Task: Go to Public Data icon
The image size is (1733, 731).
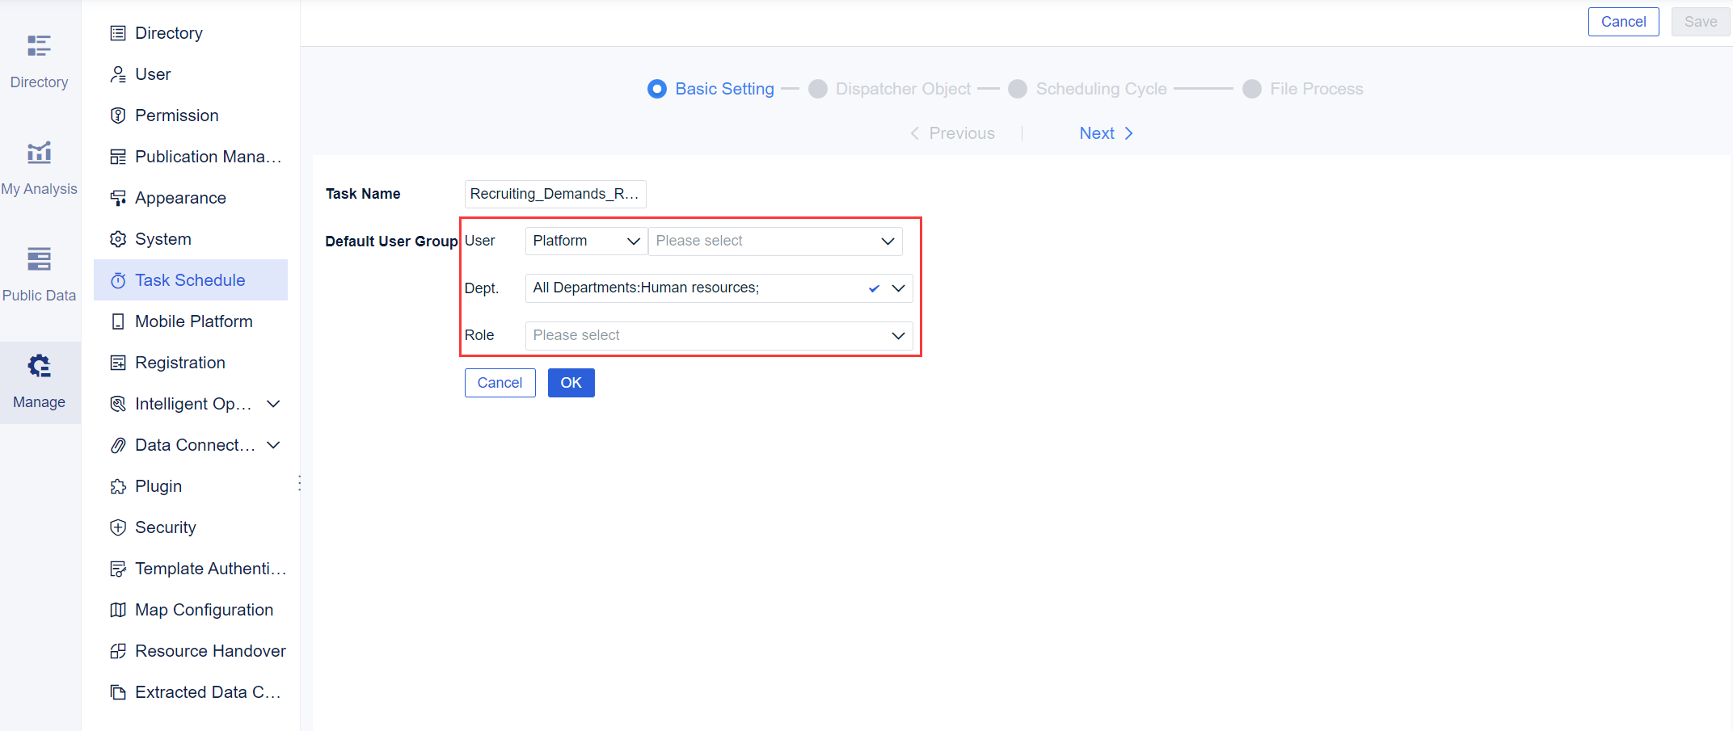Action: tap(39, 259)
